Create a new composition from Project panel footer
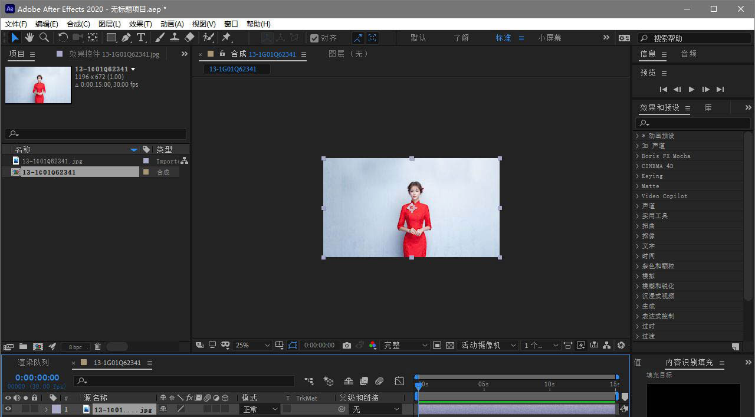755x417 pixels. pyautogui.click(x=38, y=347)
